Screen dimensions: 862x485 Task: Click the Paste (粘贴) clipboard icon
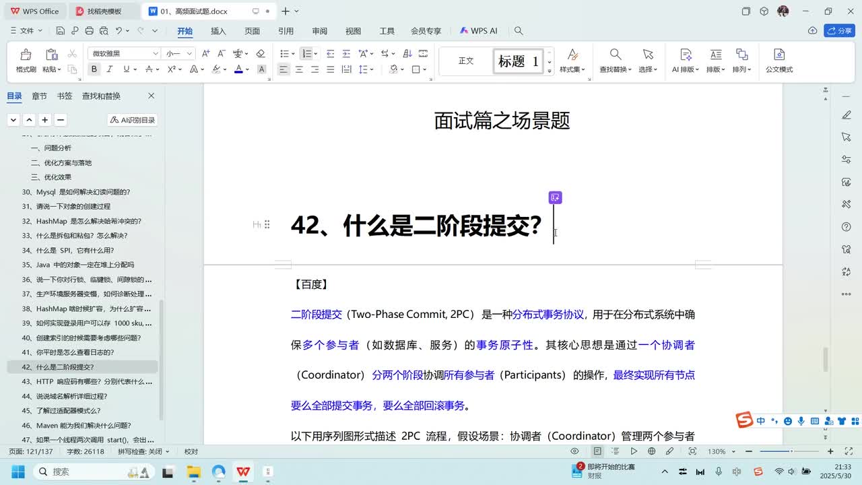click(x=51, y=55)
